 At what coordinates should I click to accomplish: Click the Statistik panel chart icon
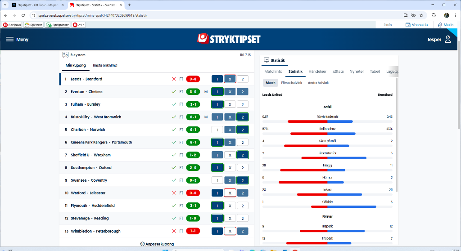(x=267, y=60)
